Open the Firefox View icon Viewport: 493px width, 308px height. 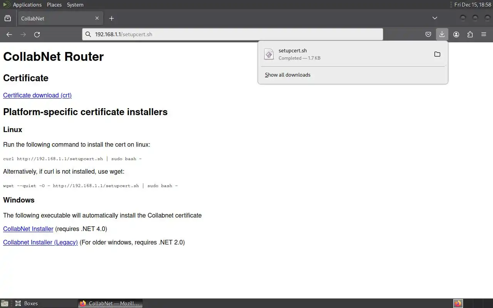(x=8, y=18)
